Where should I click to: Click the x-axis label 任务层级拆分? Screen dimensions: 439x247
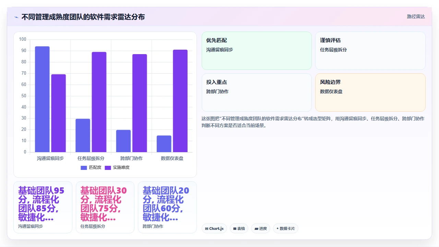[x=91, y=158]
